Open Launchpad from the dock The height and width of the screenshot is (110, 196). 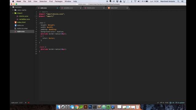click(x=63, y=107)
